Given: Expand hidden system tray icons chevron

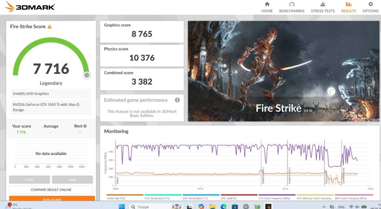Looking at the screenshot, I should (323, 207).
